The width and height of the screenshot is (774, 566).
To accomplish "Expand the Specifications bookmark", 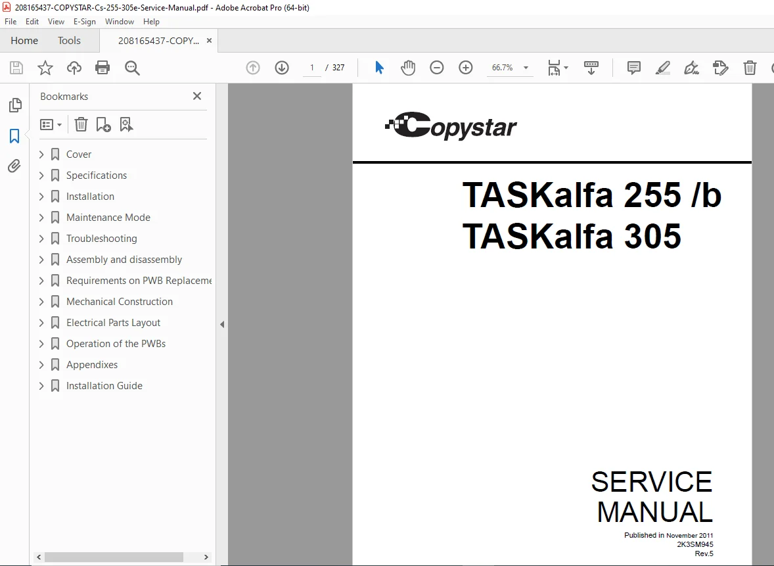I will coord(41,176).
